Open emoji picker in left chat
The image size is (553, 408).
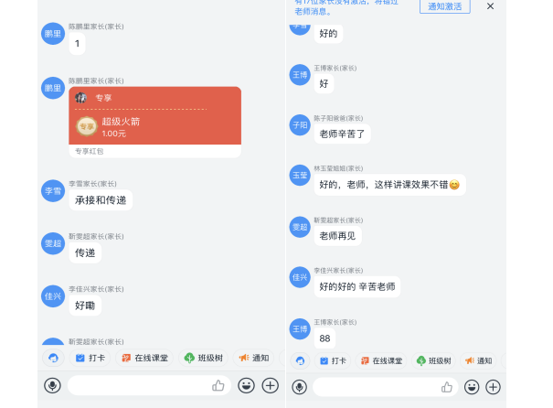coord(246,385)
